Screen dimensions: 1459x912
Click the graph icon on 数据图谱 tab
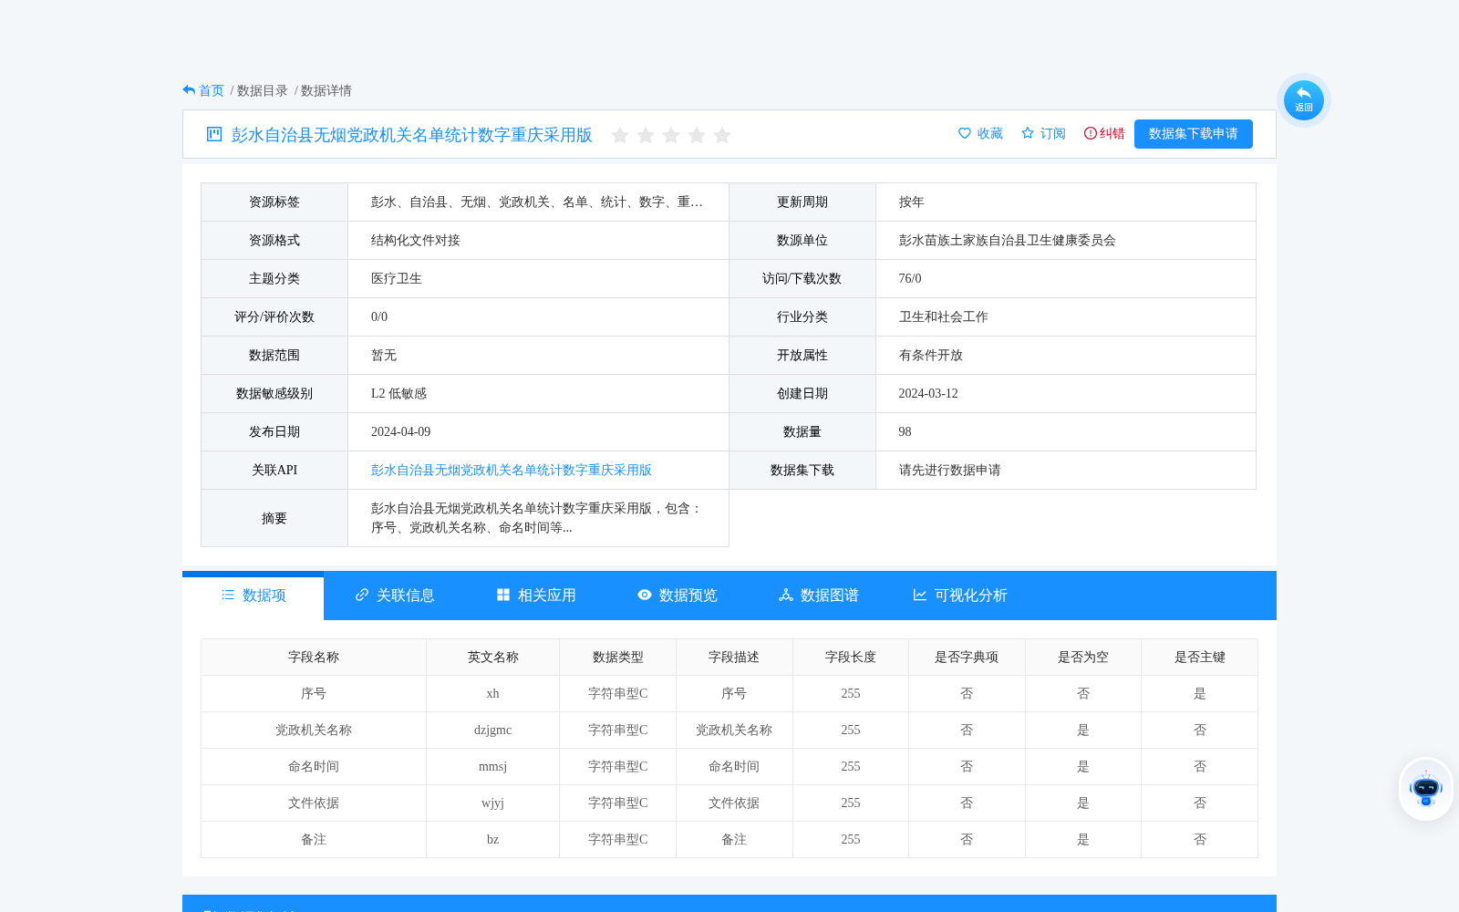point(786,595)
